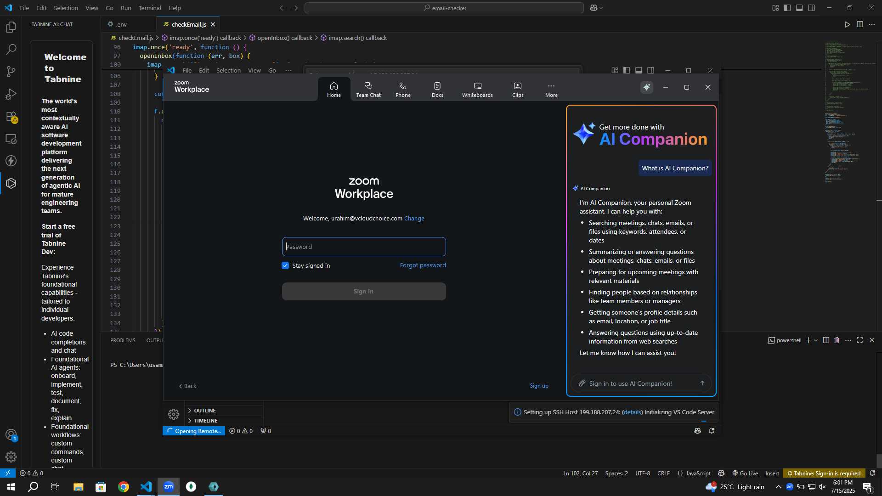Screen dimensions: 882x496
Task: Open Zoom Whiteboards tab
Action: coord(477,89)
